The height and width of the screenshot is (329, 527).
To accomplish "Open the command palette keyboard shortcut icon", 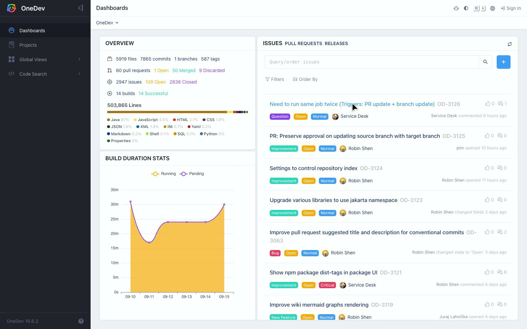I will tap(480, 8).
